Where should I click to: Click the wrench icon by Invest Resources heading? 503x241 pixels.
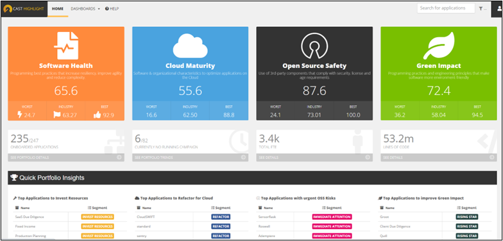(15, 198)
